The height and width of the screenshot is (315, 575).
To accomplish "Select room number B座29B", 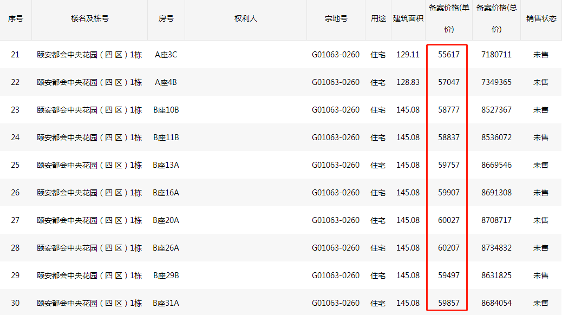I will (166, 275).
